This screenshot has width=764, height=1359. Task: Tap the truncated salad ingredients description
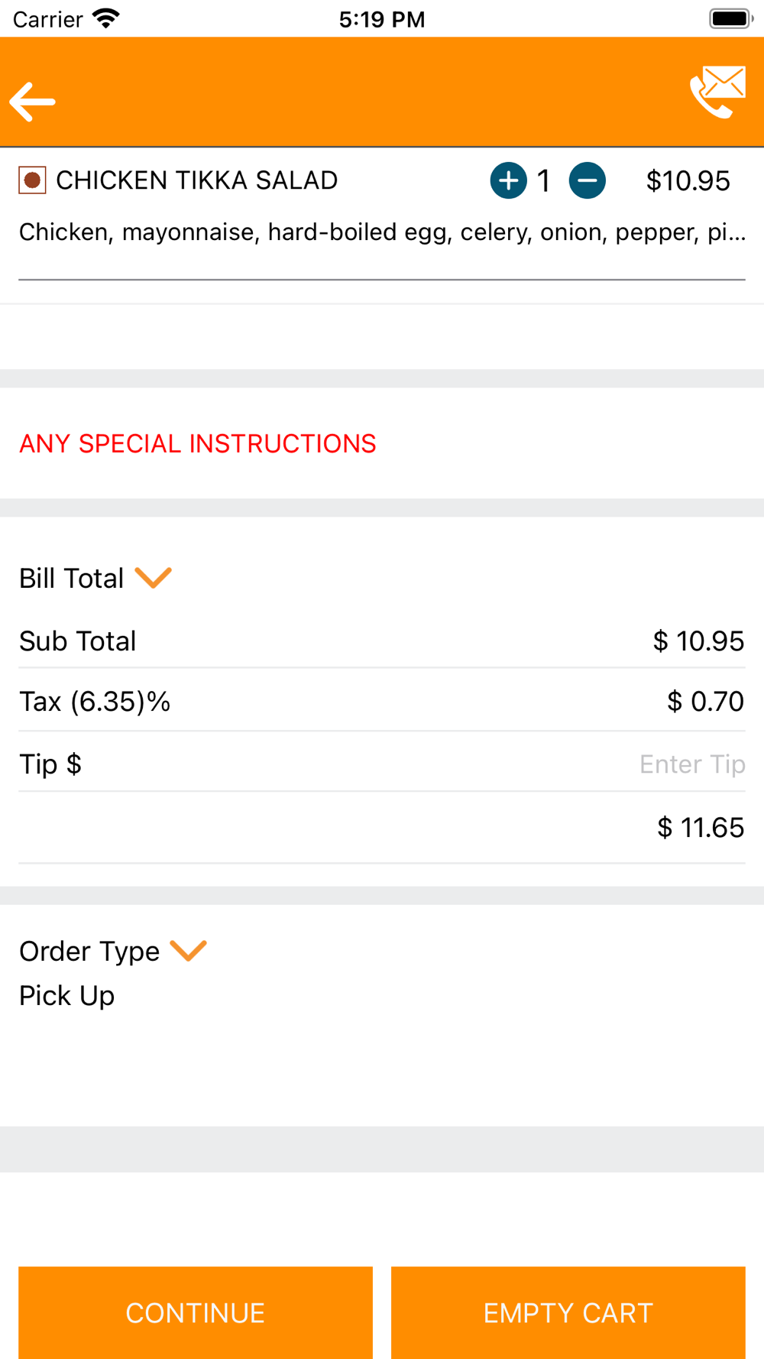pyautogui.click(x=382, y=232)
